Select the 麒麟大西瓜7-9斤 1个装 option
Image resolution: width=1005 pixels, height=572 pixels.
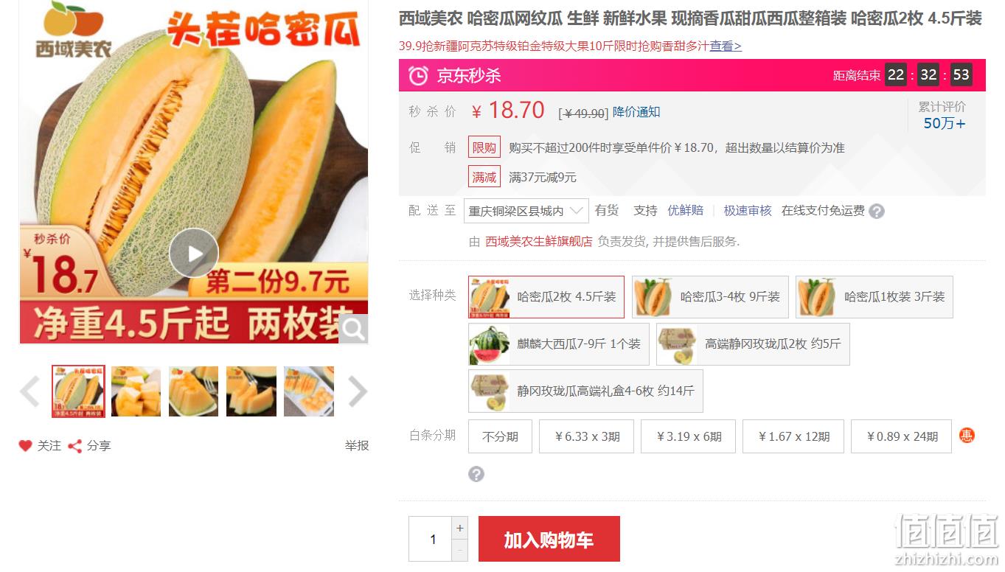coord(559,344)
